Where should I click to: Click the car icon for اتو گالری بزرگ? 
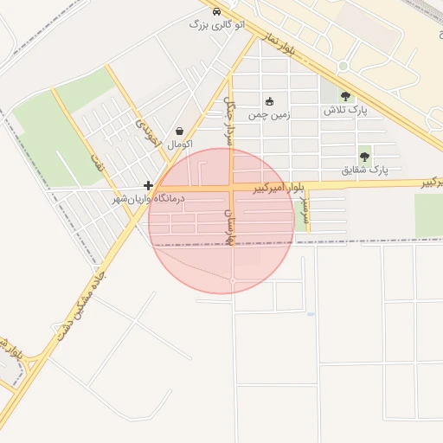pos(216,11)
